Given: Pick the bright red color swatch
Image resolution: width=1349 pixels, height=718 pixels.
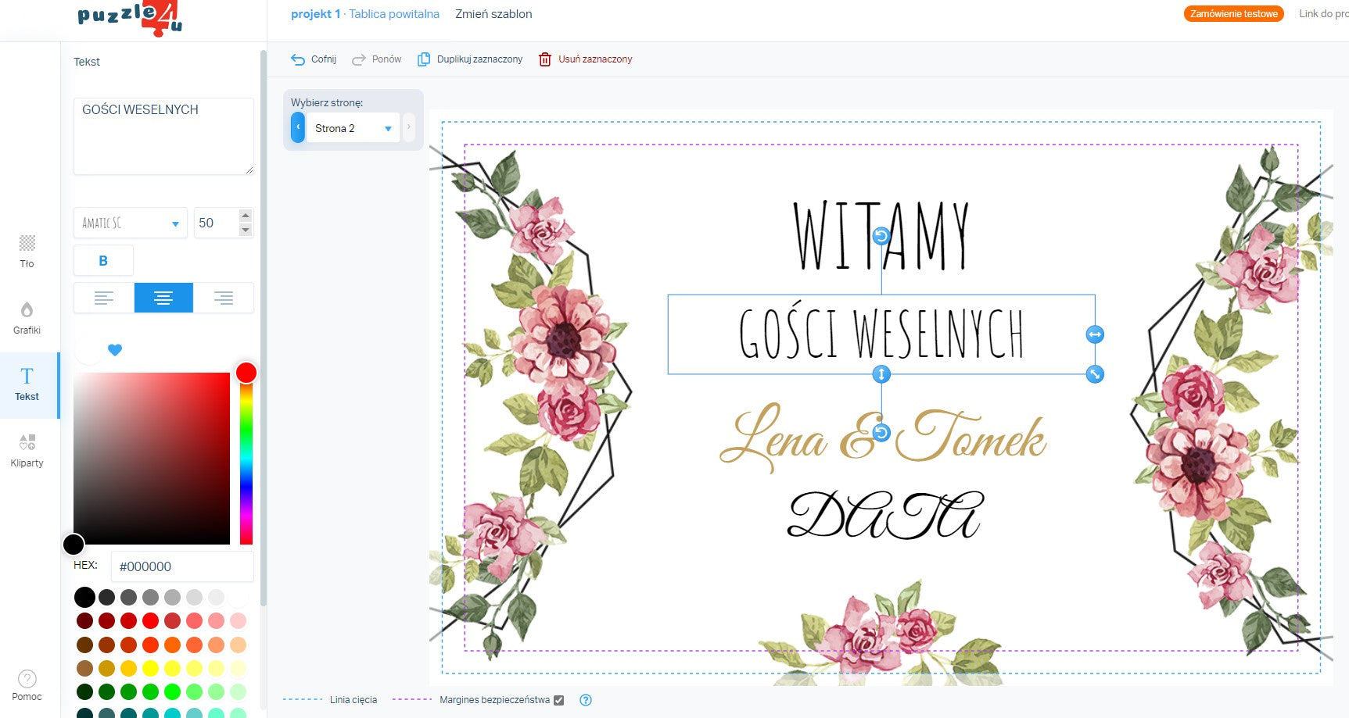Looking at the screenshot, I should coord(151,620).
